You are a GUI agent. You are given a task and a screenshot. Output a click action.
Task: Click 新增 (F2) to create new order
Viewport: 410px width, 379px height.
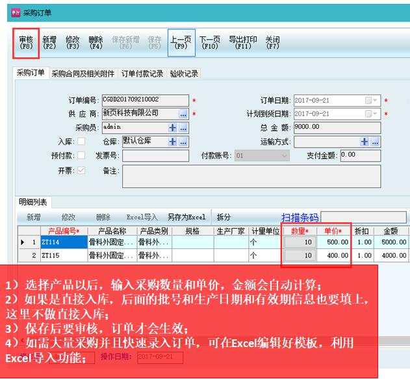pyautogui.click(x=49, y=42)
